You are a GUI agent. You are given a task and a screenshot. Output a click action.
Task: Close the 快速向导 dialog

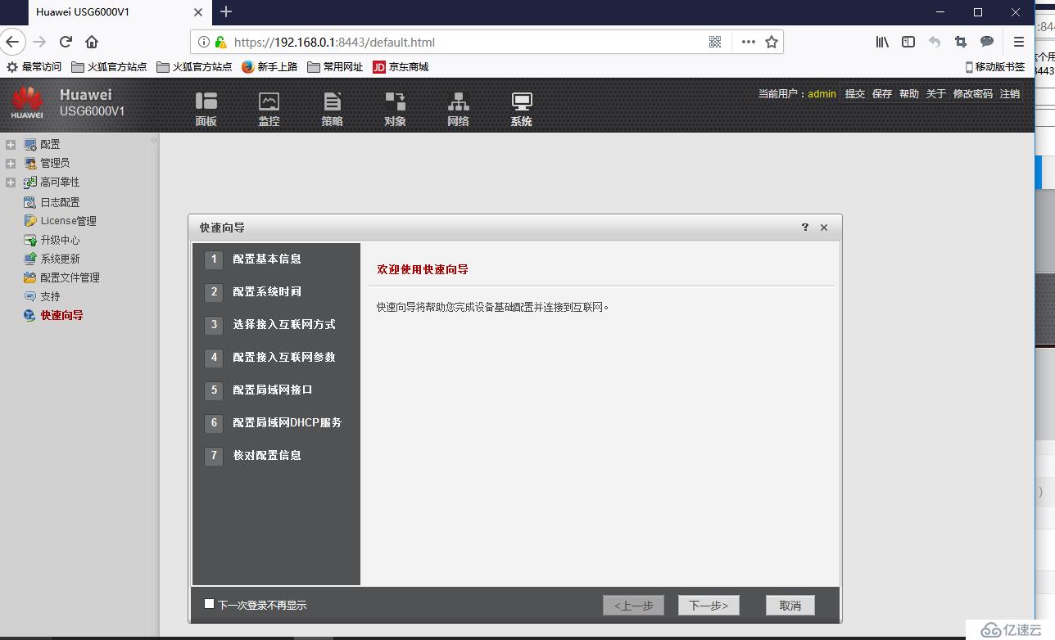point(824,228)
